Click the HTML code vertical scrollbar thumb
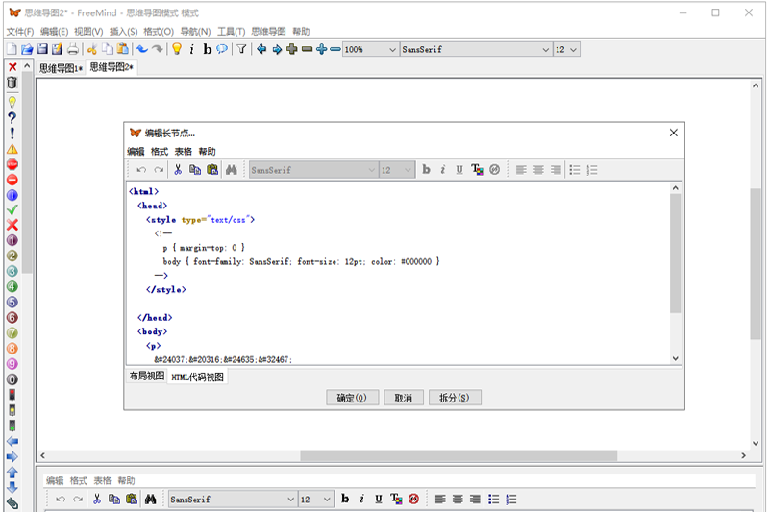This screenshot has width=769, height=512. [676, 254]
